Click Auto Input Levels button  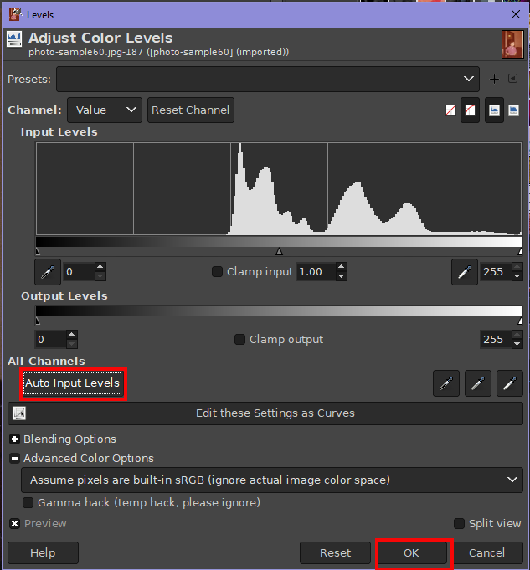point(72,383)
